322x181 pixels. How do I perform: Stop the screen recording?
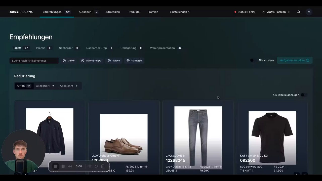(56, 166)
